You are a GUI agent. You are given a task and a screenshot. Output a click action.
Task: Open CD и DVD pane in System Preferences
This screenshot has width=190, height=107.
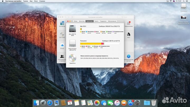click(62, 35)
